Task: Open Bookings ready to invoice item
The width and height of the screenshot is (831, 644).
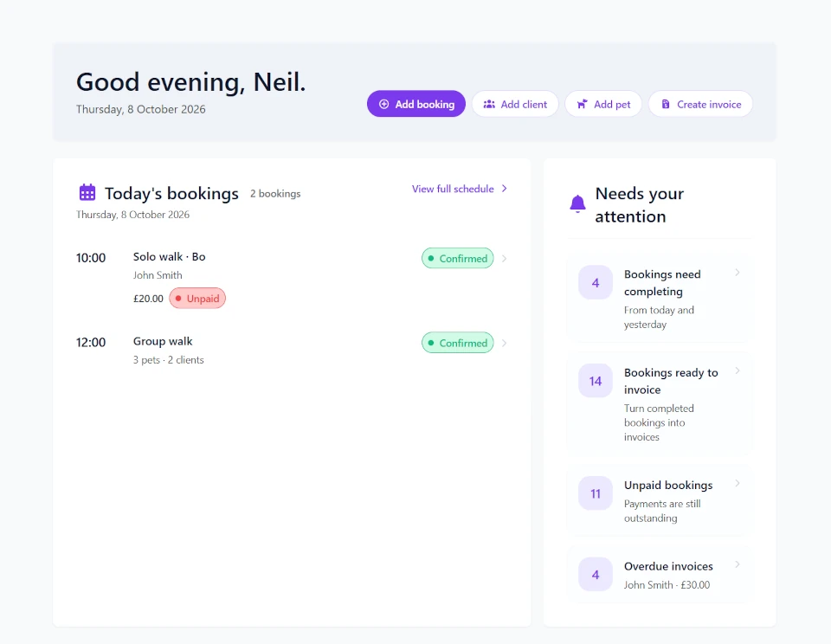Action: pos(660,404)
